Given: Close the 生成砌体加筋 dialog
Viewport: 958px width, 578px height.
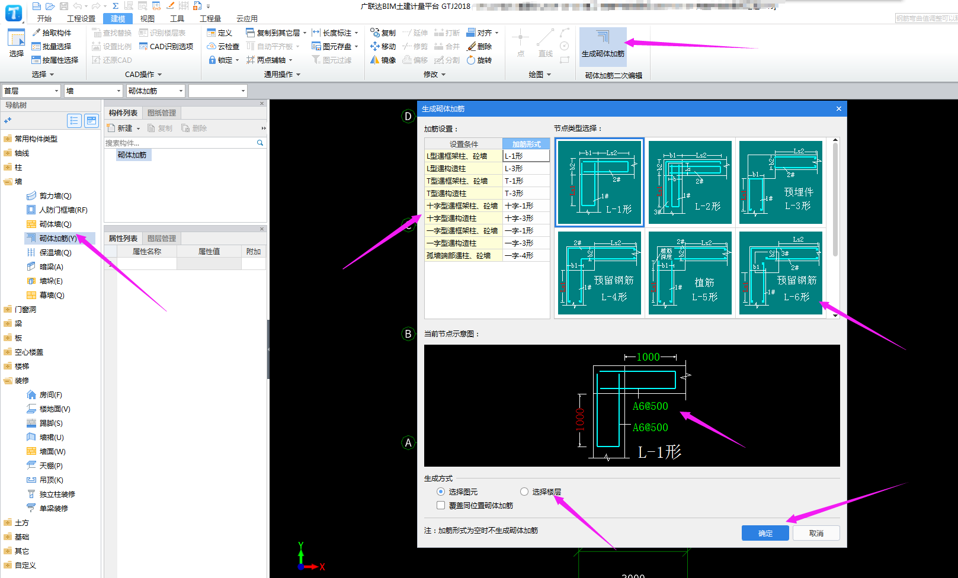Looking at the screenshot, I should (x=838, y=109).
